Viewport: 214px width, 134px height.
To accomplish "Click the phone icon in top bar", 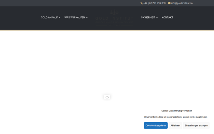I will tap(142, 3).
